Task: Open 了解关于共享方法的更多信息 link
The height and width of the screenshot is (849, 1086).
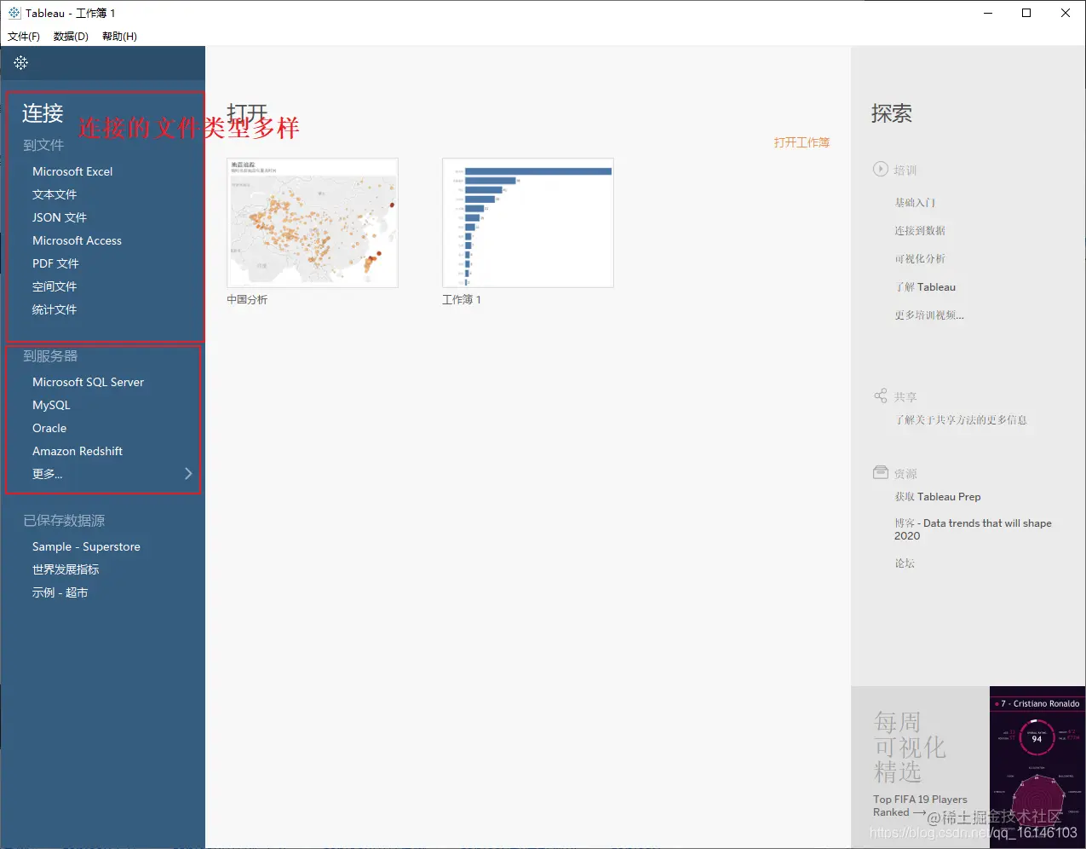Action: (x=961, y=420)
